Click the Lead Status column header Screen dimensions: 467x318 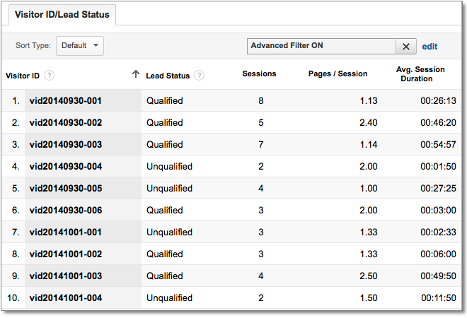[x=169, y=75]
